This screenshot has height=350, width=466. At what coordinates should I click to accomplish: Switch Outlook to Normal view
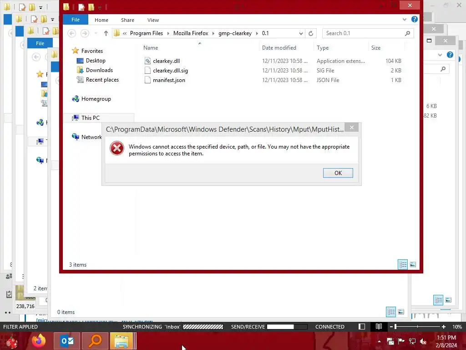(362, 327)
